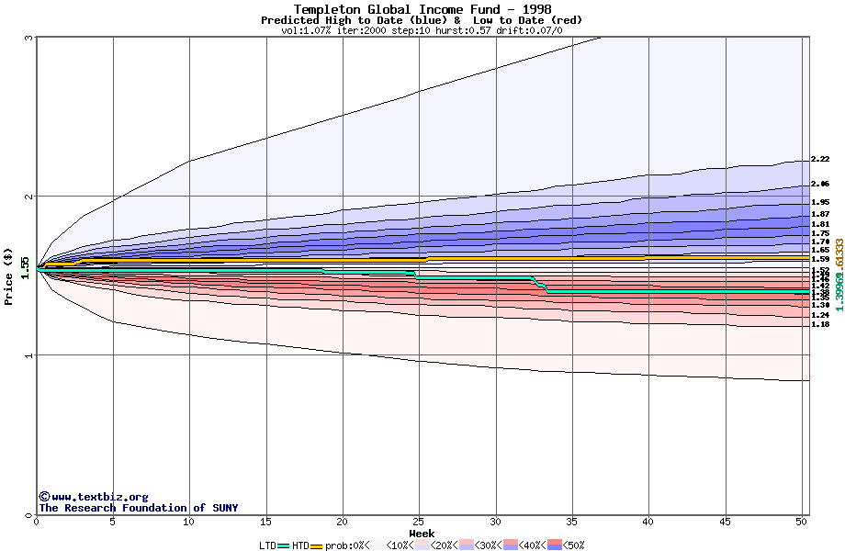The height and width of the screenshot is (551, 845).
Task: Click the "drift:0.07/0" parameter text
Action: pos(530,30)
